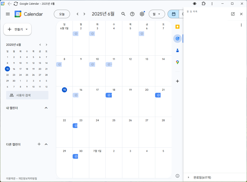Open Google Maps in side panel
Image resolution: width=247 pixels, height=182 pixels.
coord(177,62)
